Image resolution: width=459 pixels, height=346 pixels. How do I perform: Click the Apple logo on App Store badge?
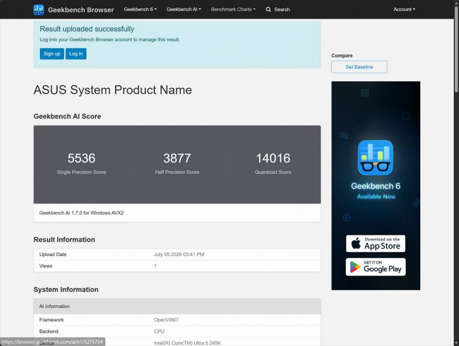click(356, 243)
